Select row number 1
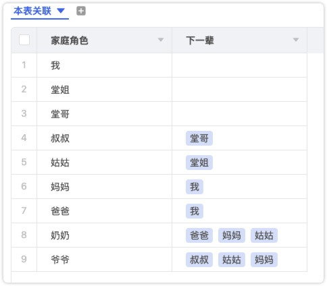The image size is (327, 286). [x=24, y=65]
